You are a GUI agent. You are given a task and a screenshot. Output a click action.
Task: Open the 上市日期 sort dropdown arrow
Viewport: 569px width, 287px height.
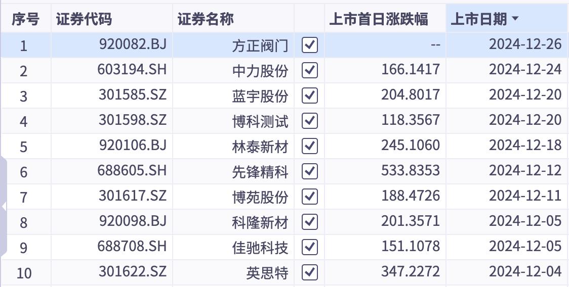[x=515, y=19]
